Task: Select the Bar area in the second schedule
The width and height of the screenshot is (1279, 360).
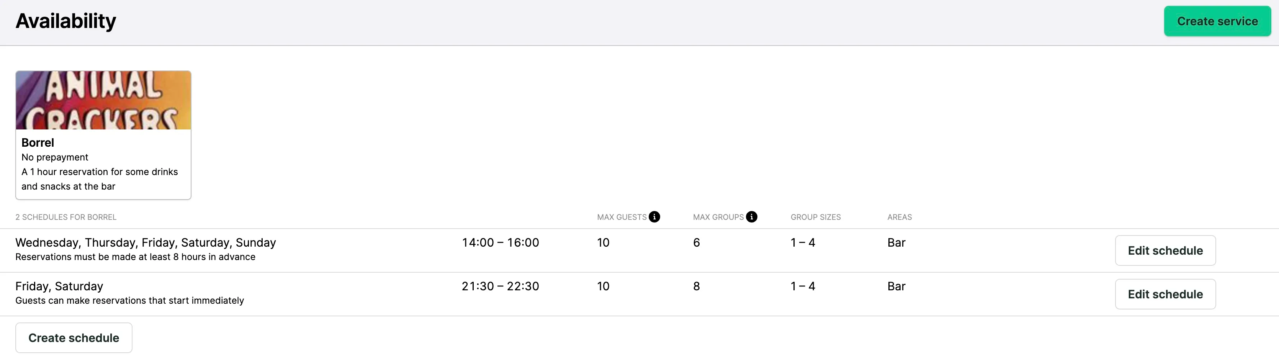Action: 896,286
